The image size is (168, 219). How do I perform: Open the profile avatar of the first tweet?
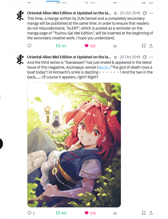click(20, 15)
